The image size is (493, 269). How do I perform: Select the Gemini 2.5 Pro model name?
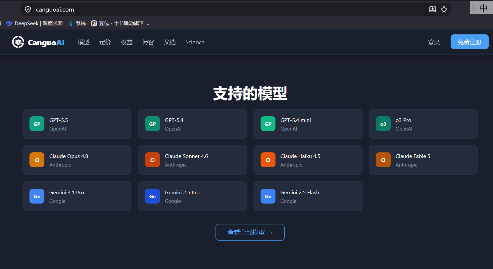pyautogui.click(x=182, y=193)
